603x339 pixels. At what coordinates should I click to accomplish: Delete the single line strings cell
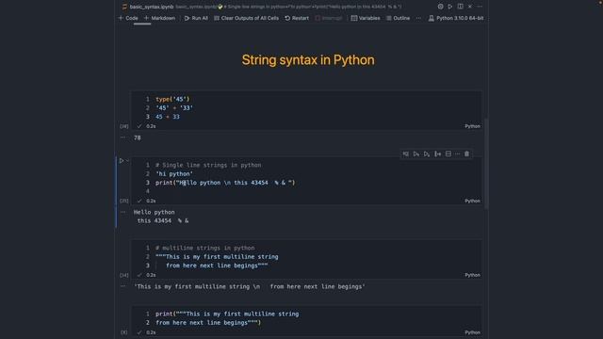[467, 154]
